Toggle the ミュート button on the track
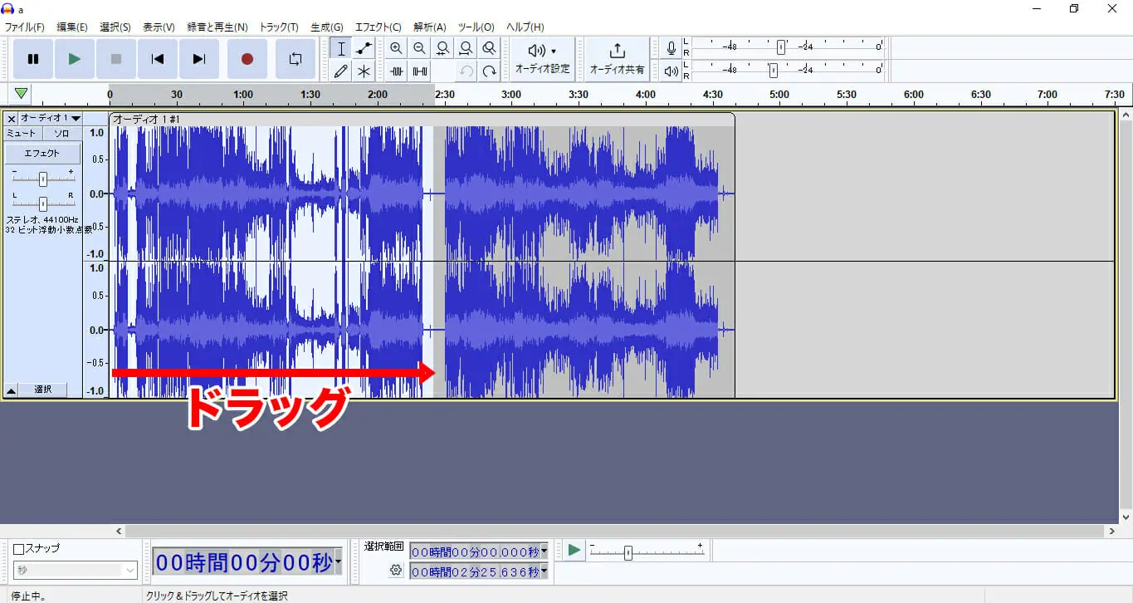Viewport: 1133px width, 603px height. 22,133
